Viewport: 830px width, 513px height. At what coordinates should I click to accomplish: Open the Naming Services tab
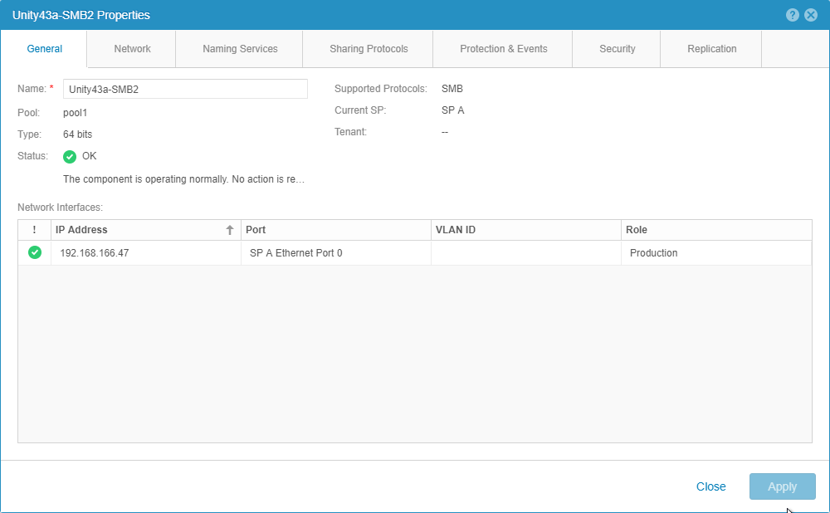click(240, 49)
